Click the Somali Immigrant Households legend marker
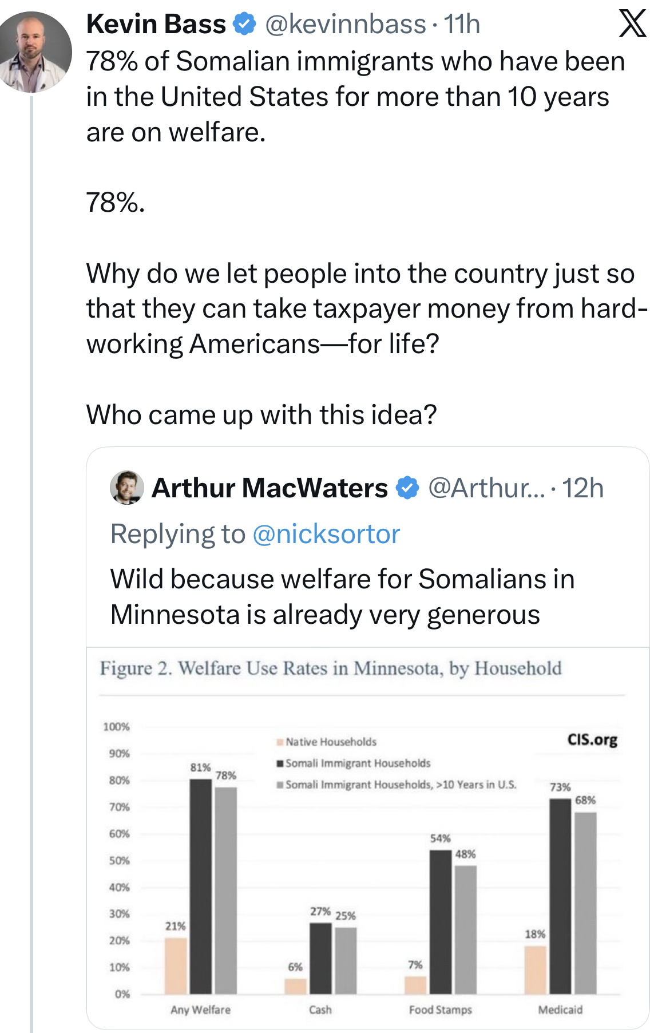 (x=280, y=763)
